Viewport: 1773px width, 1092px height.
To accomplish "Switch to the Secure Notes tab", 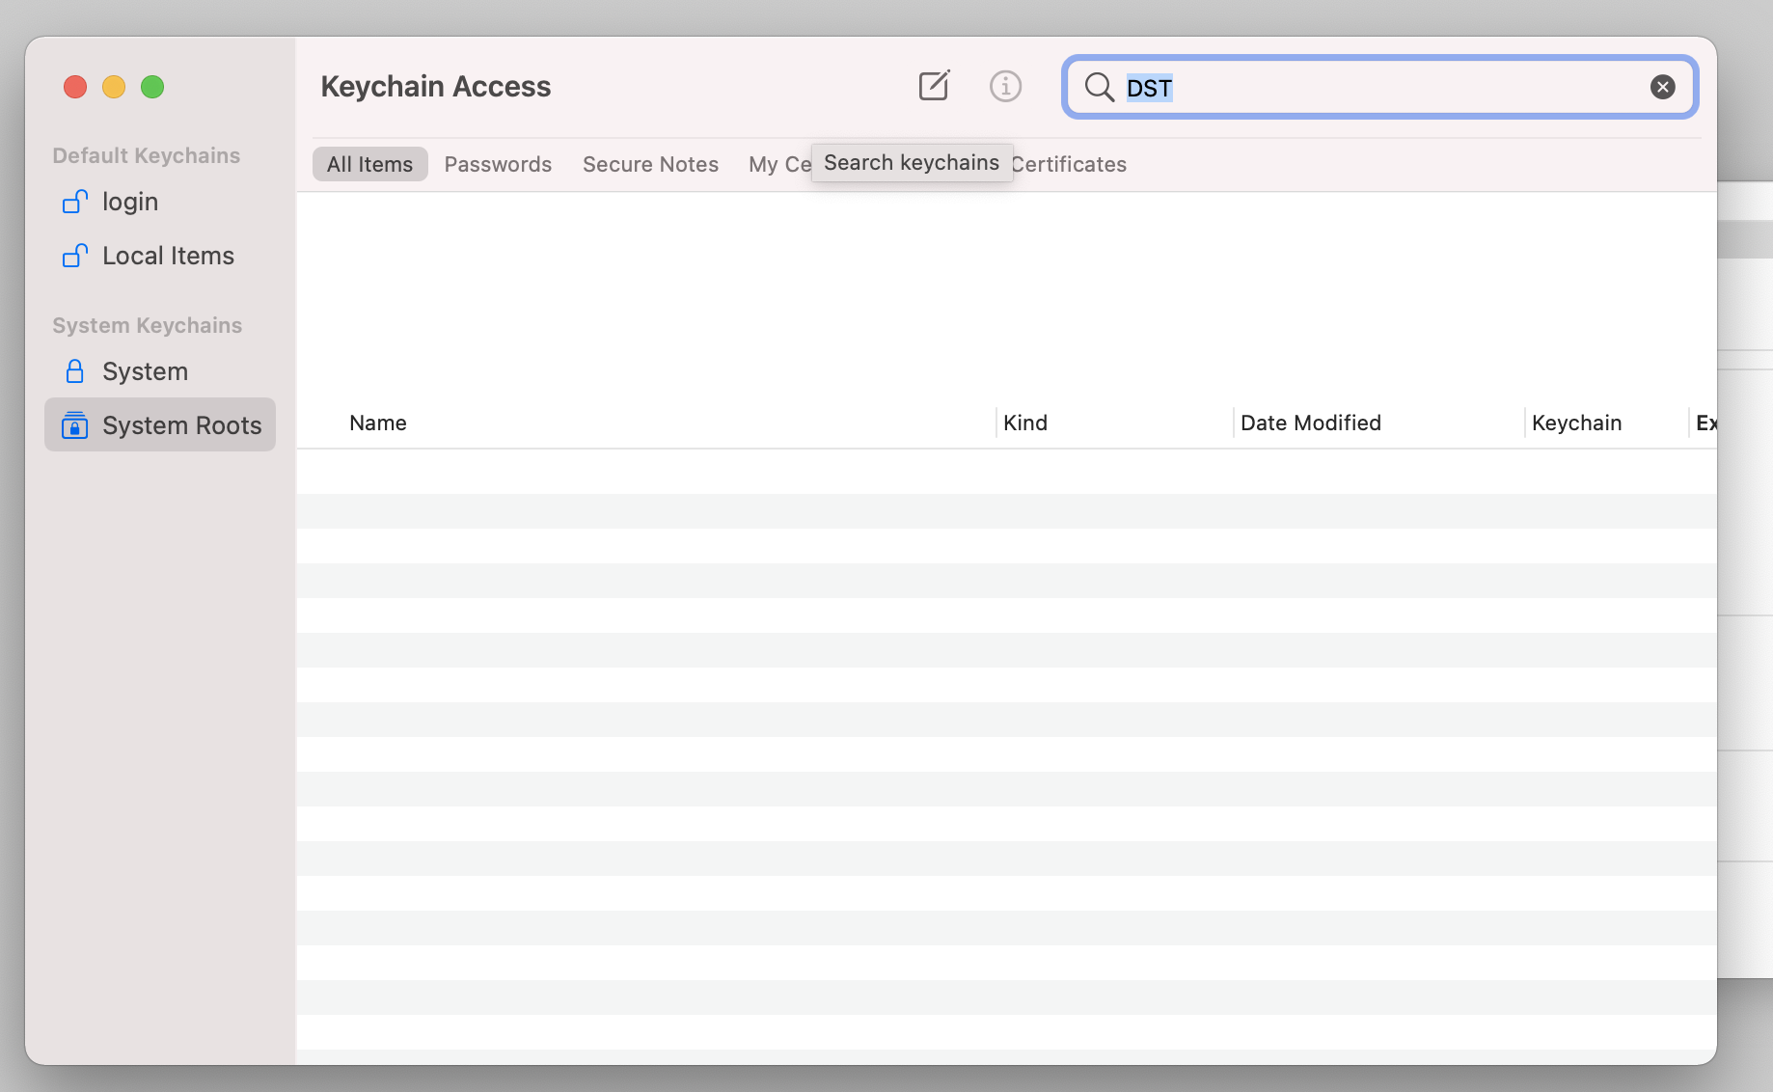I will click(650, 164).
